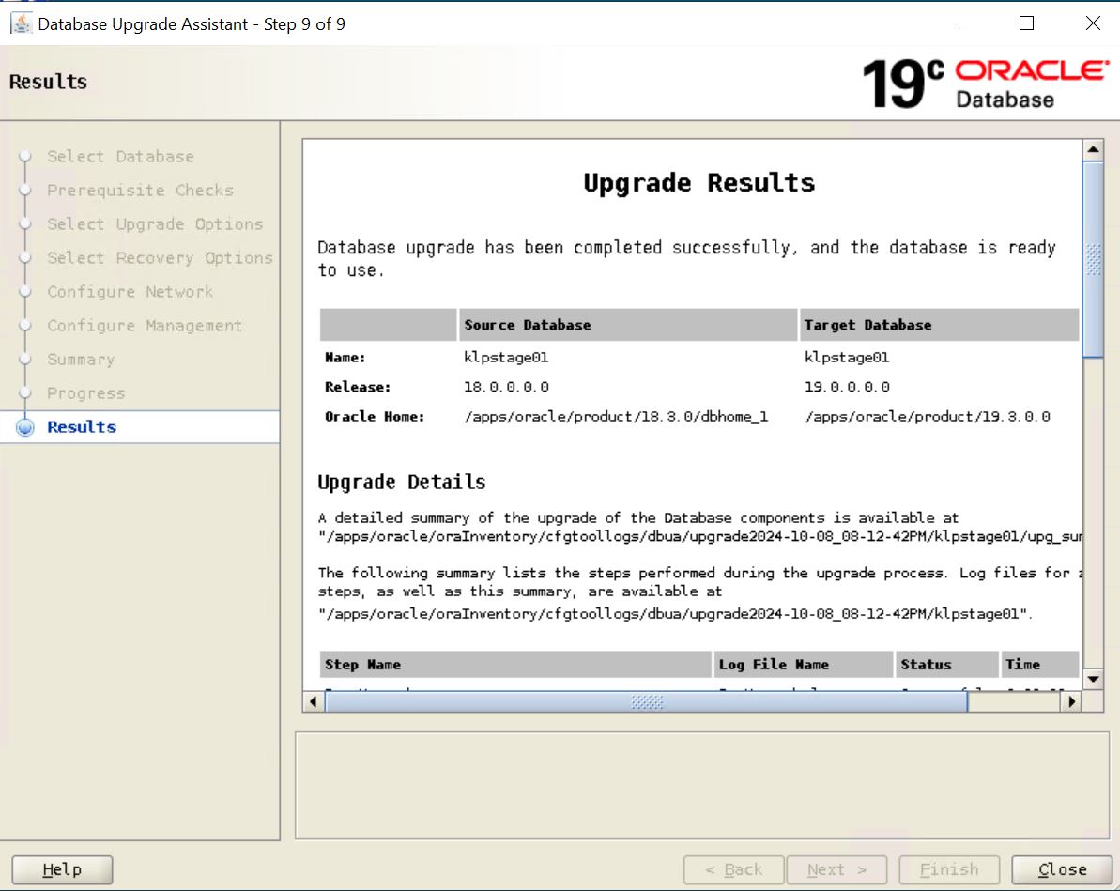Click the scroll-right arrow of the horizontal scrollbar

pos(1071,701)
